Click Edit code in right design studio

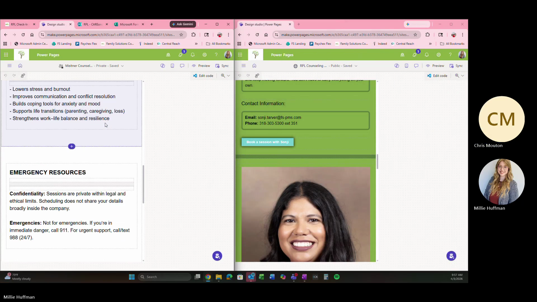[x=437, y=75]
